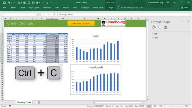Click the horizontal scrollbar left arrow
192x108 pixels.
93,103
